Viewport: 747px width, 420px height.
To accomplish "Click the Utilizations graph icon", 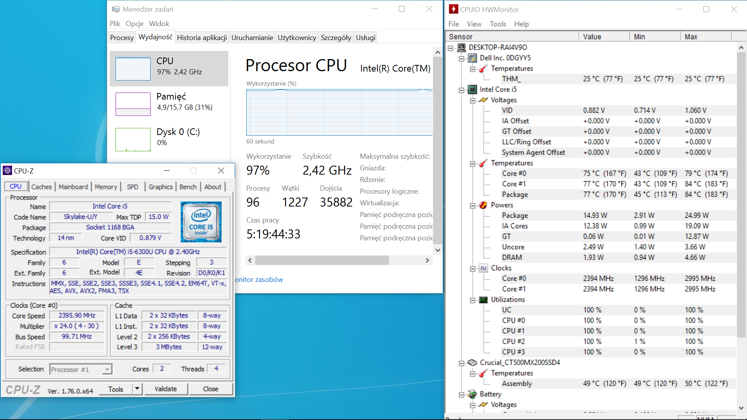I will tap(483, 299).
